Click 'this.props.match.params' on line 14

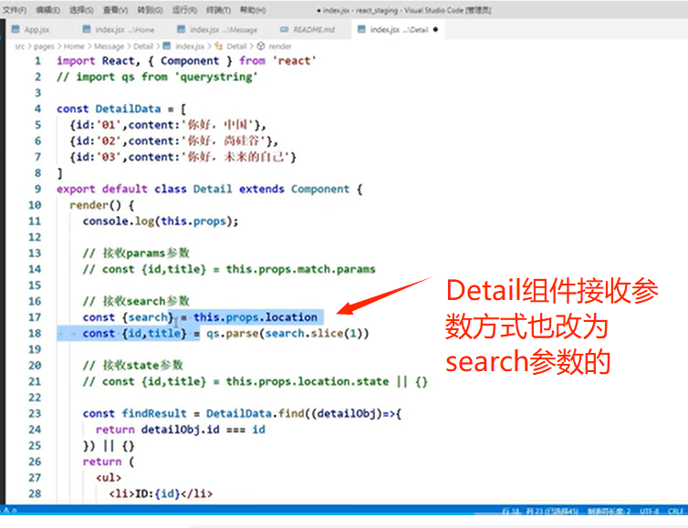[300, 269]
